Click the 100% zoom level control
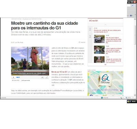The image size is (137, 129). coord(128,98)
